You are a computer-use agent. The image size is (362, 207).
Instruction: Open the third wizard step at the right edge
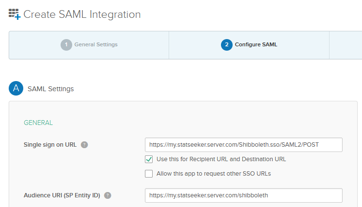click(346, 45)
